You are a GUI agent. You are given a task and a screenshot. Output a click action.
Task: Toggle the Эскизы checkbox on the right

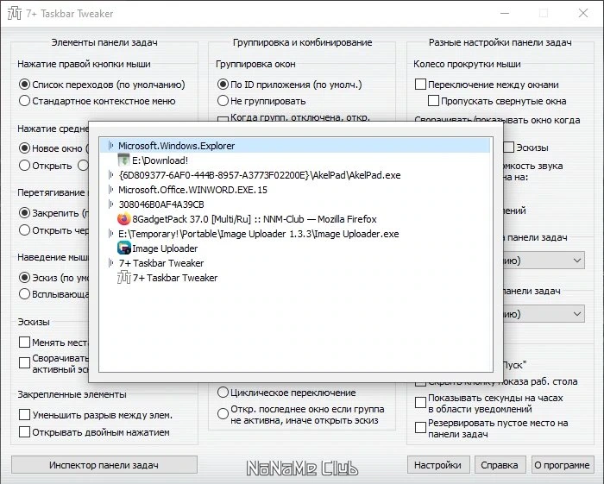click(509, 148)
